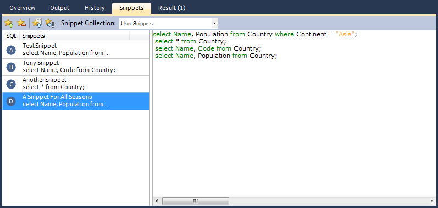Select the Tony Snippet title
This screenshot has height=208, width=438.
tap(41, 63)
